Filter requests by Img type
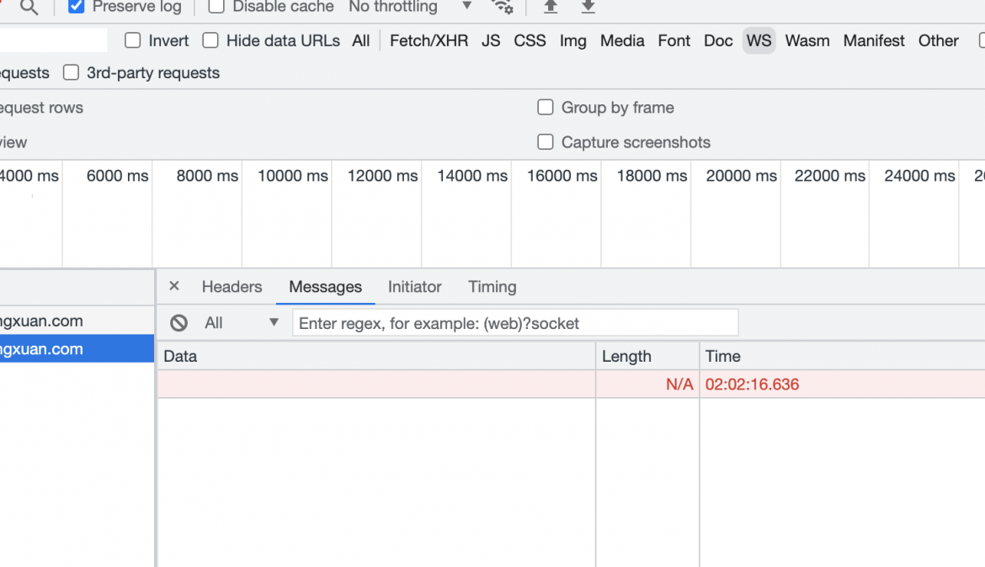Image resolution: width=985 pixels, height=567 pixels. 573,41
